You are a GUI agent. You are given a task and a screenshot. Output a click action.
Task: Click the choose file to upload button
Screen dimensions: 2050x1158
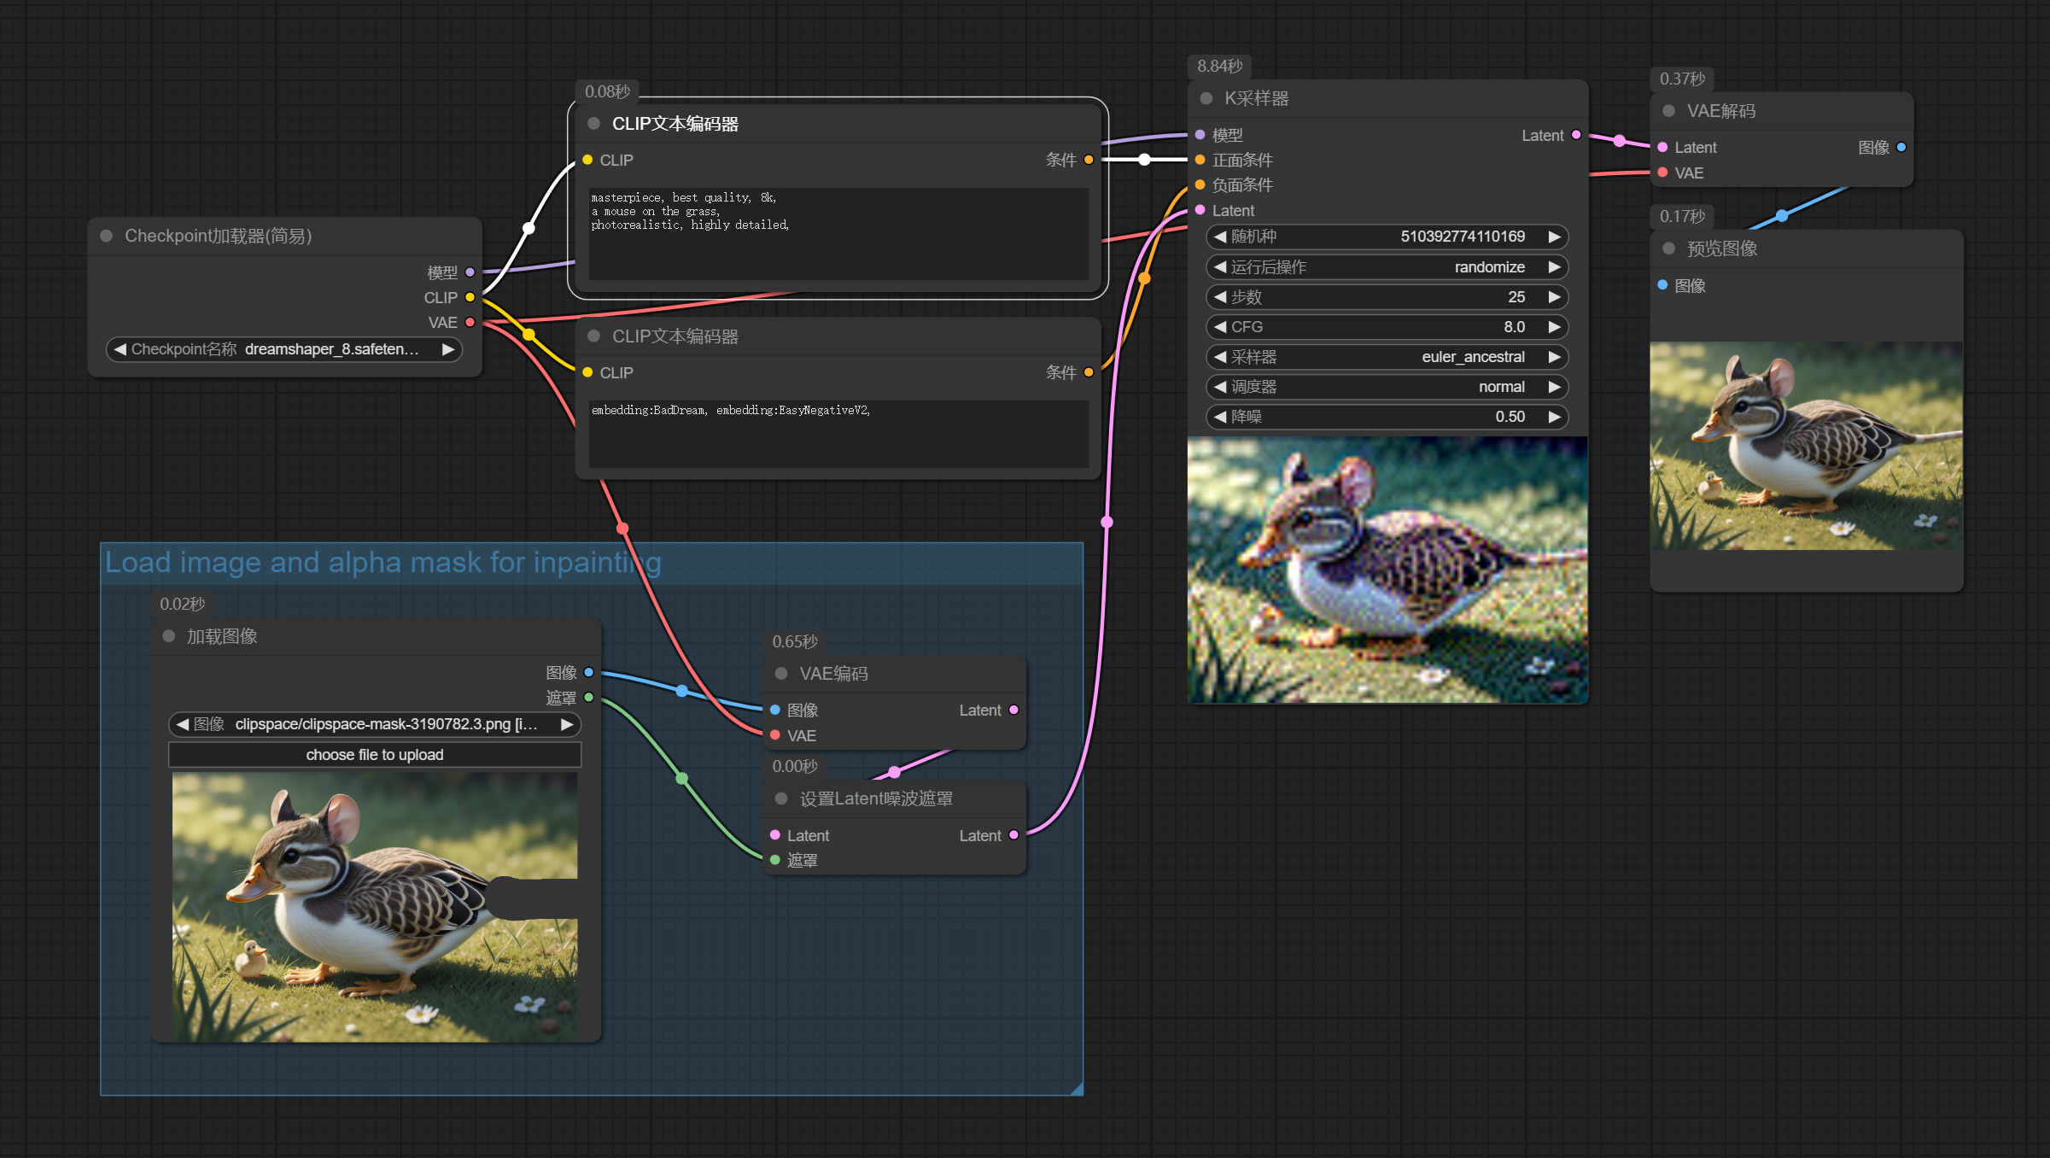[375, 755]
